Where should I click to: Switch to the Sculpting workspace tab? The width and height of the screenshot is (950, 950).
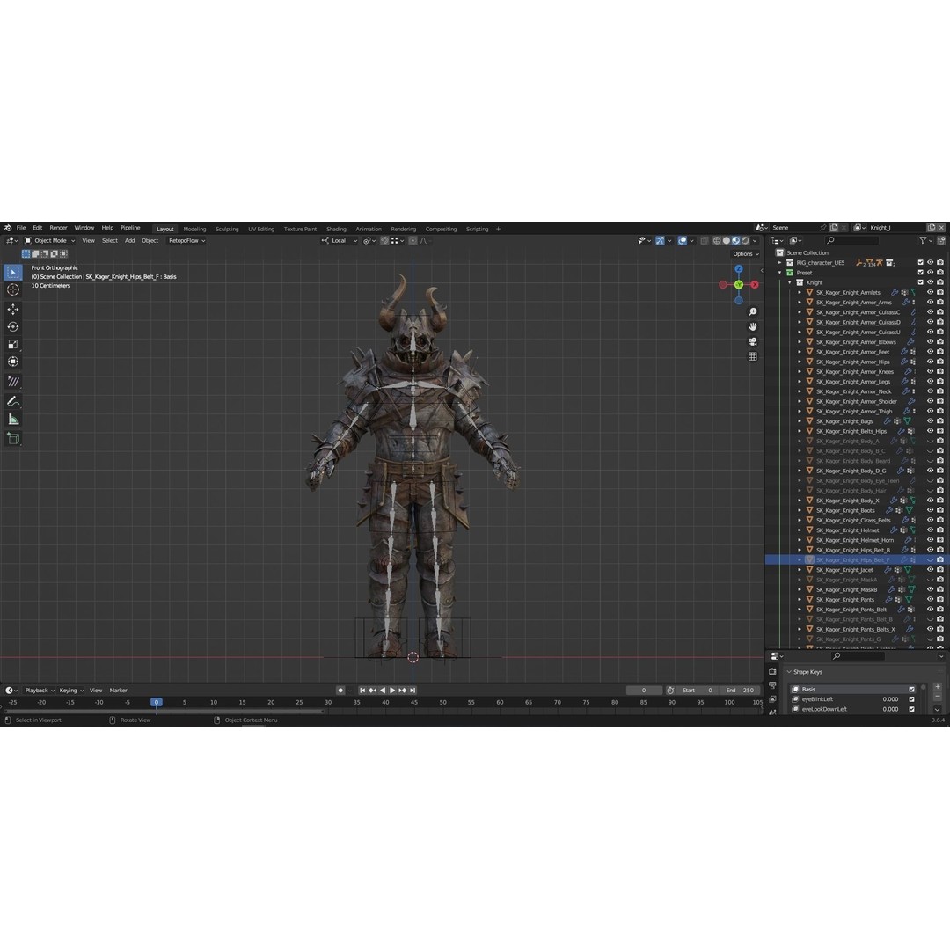[227, 229]
